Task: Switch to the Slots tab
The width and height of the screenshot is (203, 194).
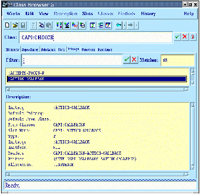Action: coord(62,49)
